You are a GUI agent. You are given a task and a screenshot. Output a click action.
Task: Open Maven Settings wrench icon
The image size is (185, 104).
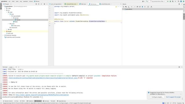pos(151,7)
